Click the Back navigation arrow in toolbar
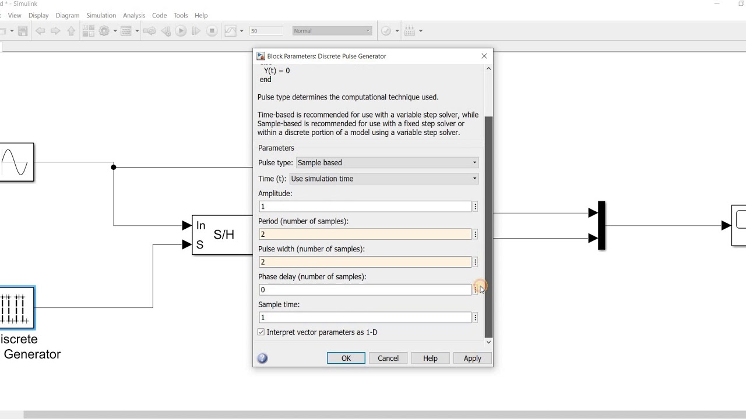The width and height of the screenshot is (746, 419). coord(40,31)
